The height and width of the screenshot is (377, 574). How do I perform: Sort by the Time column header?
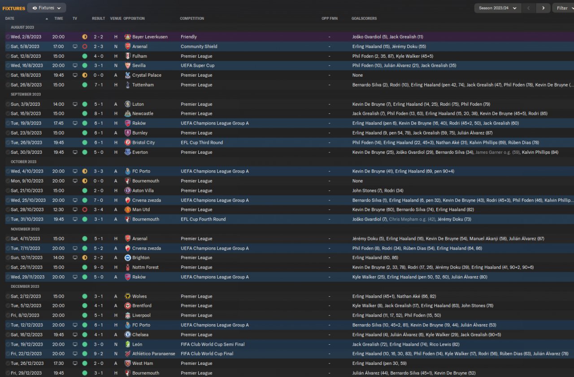coord(59,18)
